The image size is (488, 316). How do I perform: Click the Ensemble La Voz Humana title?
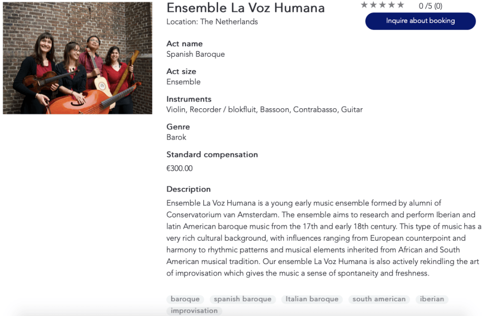coord(245,8)
